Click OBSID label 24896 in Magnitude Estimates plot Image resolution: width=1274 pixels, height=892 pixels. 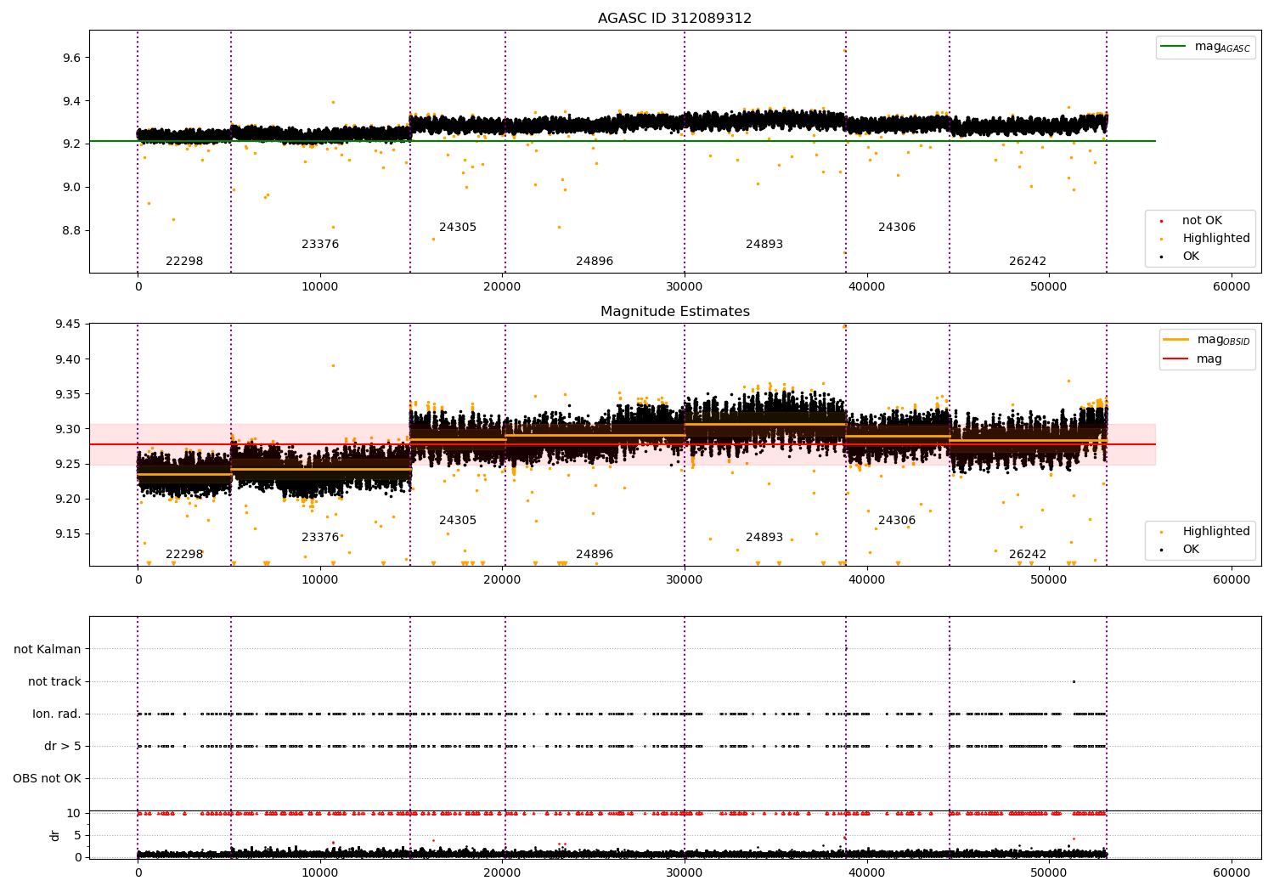(595, 555)
